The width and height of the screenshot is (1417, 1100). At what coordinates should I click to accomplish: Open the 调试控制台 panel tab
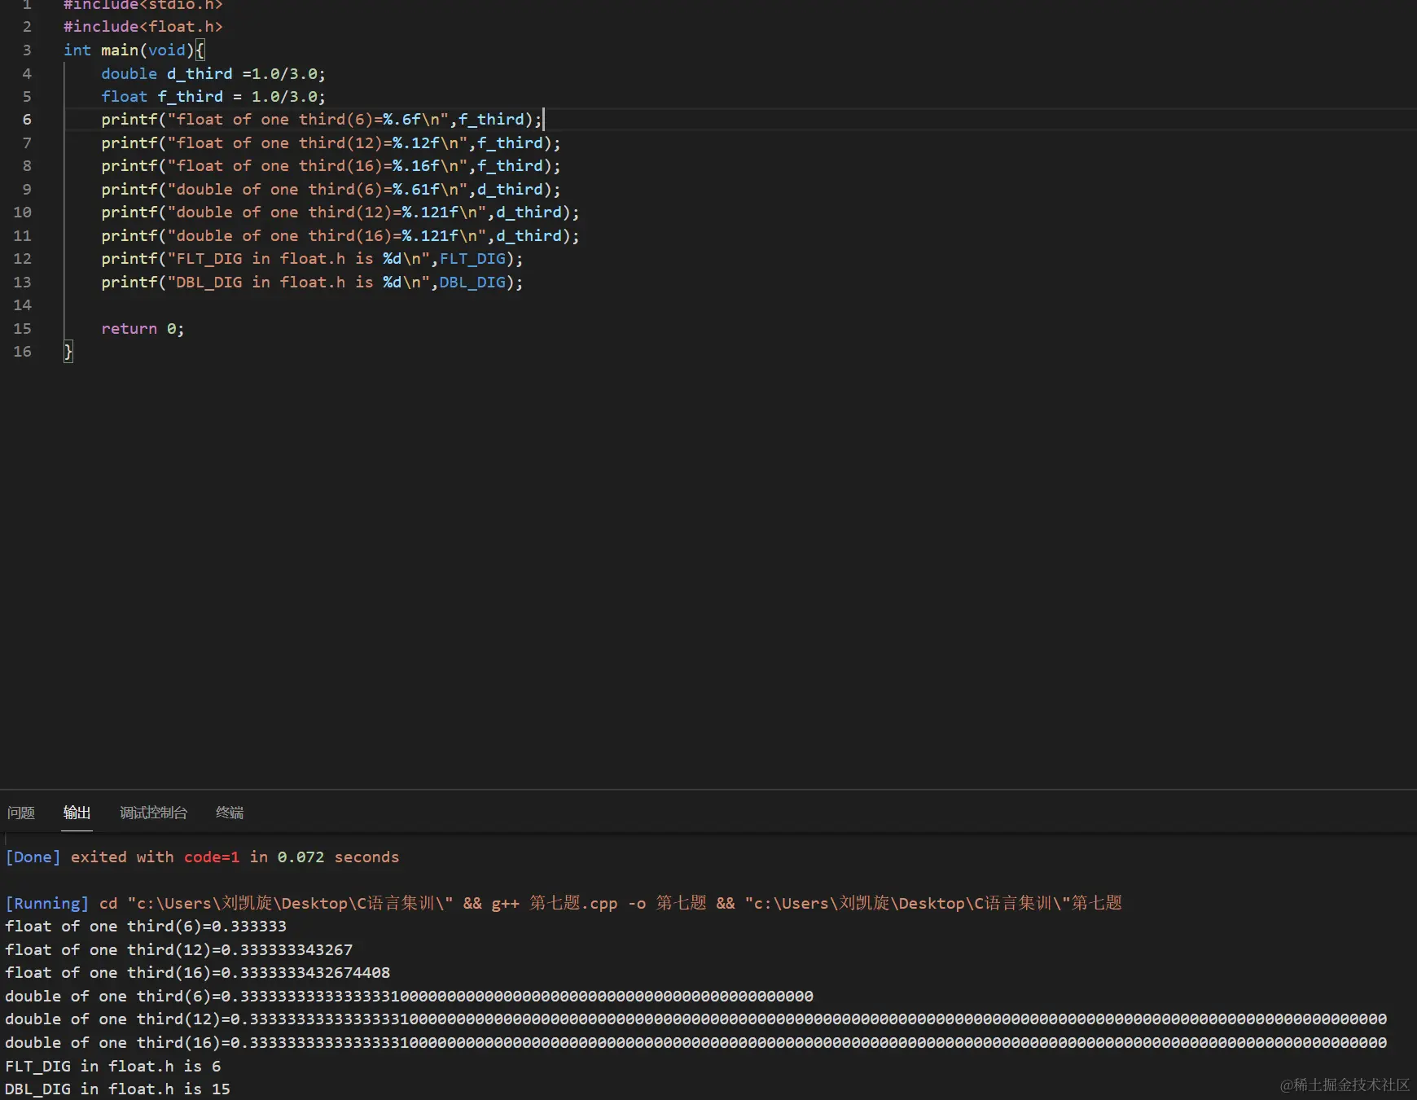pyautogui.click(x=153, y=813)
